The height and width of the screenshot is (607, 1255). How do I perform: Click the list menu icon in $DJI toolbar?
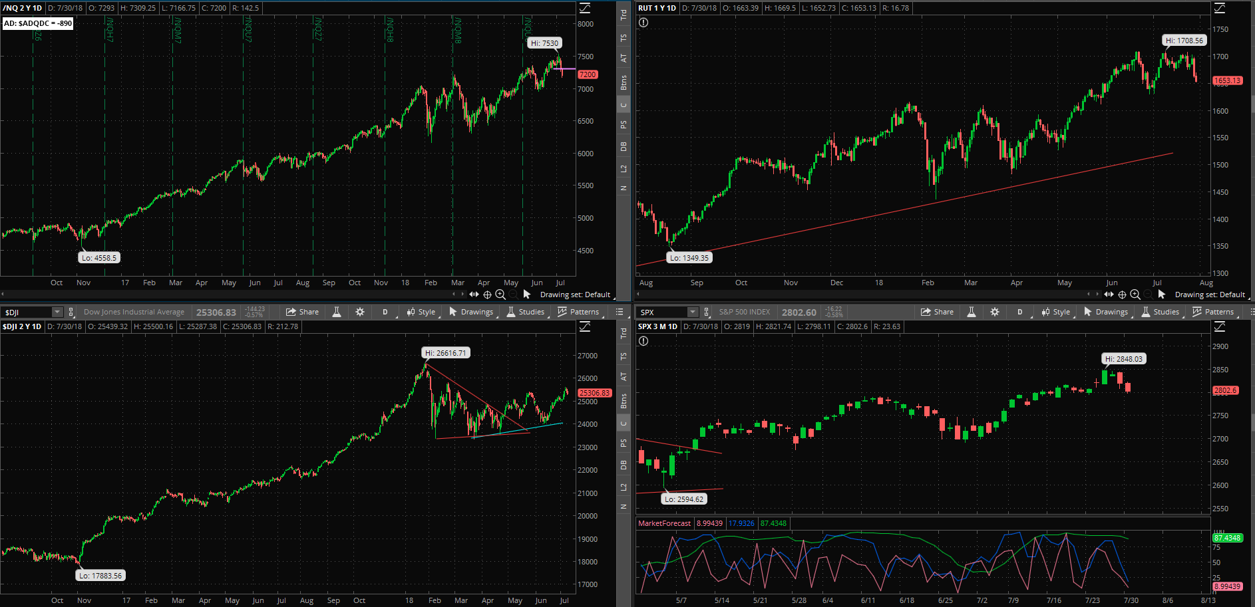tap(620, 312)
